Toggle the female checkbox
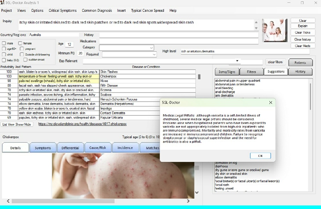The image size is (321, 209). 20,43
